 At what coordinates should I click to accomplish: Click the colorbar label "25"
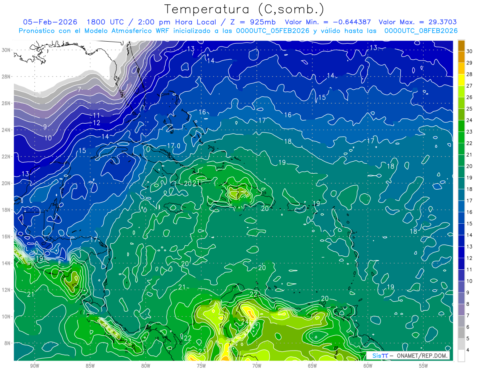(x=470, y=109)
